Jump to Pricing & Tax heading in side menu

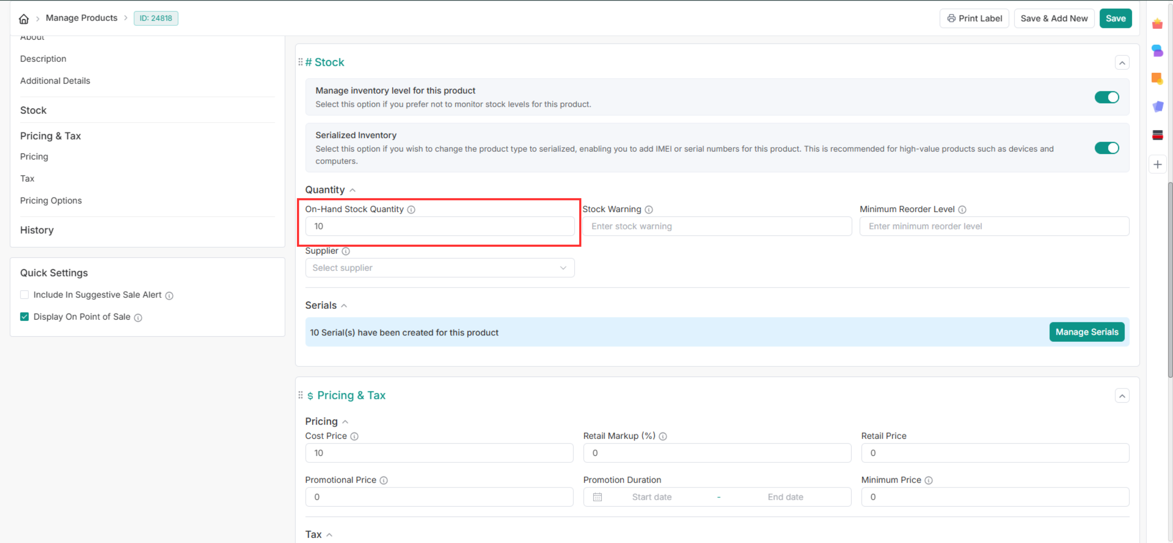click(x=50, y=135)
